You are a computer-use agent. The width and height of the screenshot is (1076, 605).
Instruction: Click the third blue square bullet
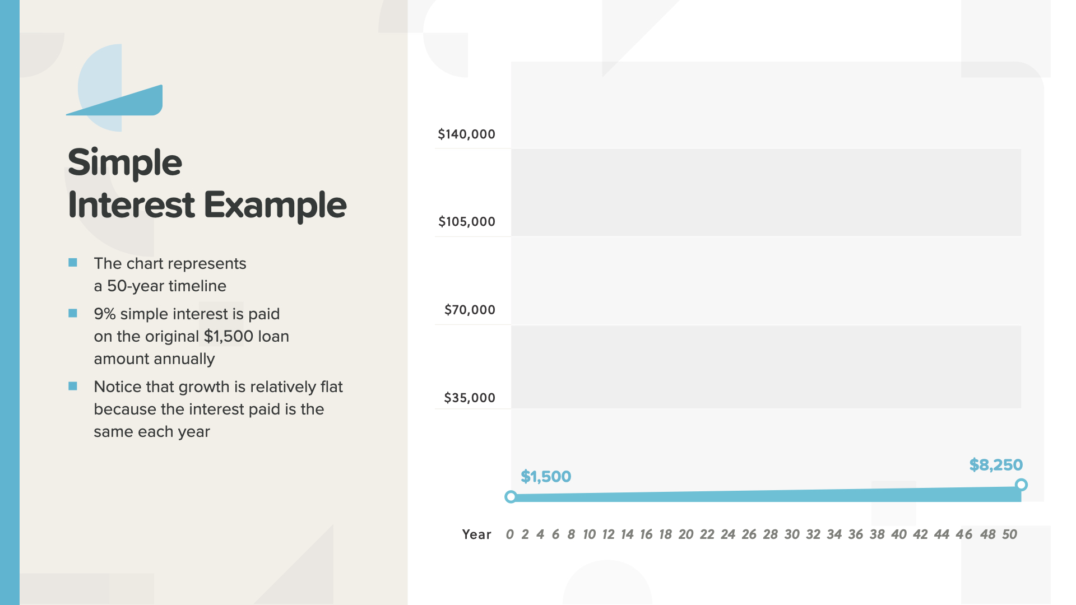click(73, 386)
